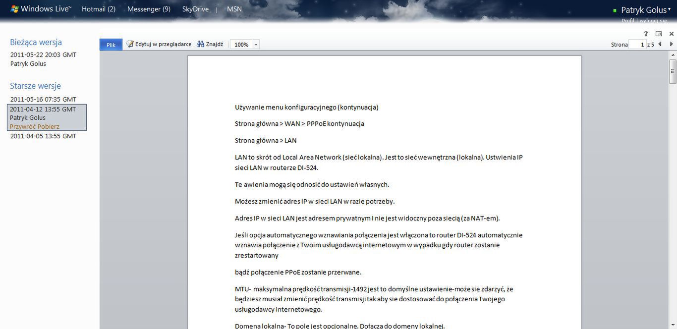Open the Plik tab
677x329 pixels.
coord(111,45)
